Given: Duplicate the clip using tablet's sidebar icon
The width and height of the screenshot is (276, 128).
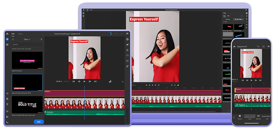Looking at the screenshot, I should [x=7, y=99].
